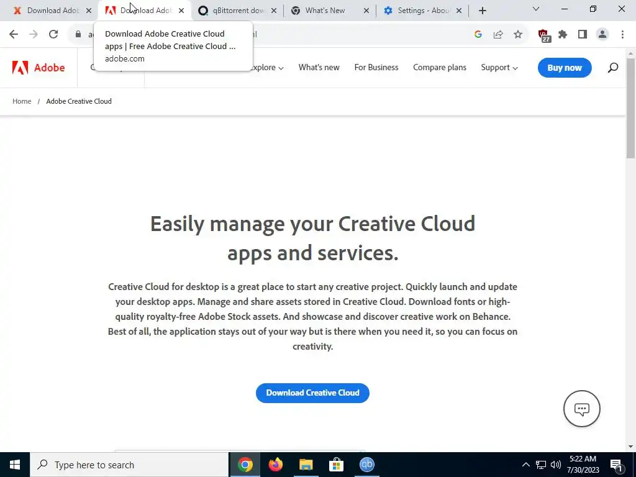Screen dimensions: 636x477
Task: Go back to the previous page
Action: point(14,34)
